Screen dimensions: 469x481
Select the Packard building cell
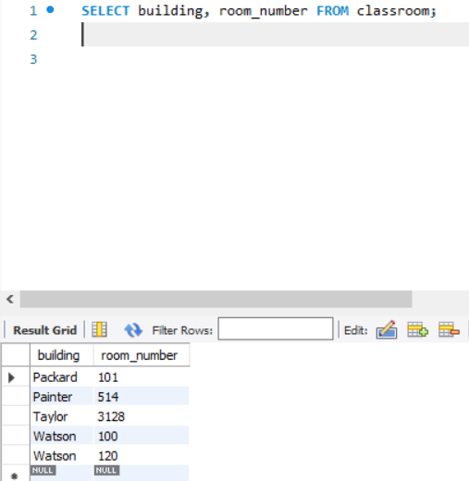coord(62,377)
